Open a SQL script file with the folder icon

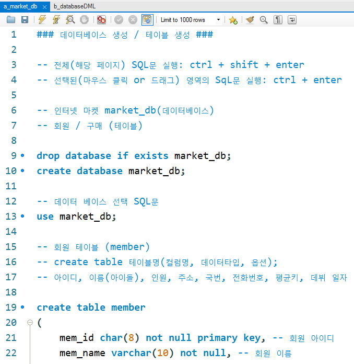(x=11, y=20)
